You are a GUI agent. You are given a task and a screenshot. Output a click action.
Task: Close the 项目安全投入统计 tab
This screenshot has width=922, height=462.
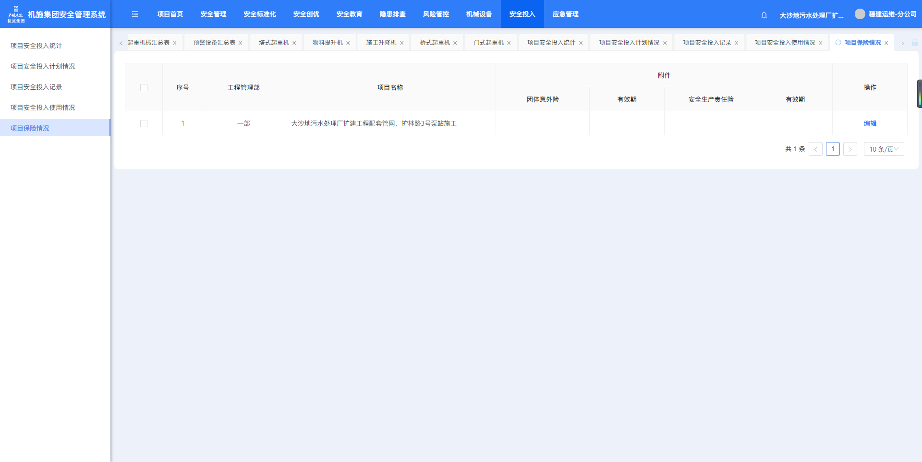coord(581,43)
